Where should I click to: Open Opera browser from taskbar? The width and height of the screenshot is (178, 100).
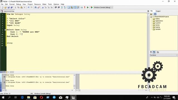point(41,97)
